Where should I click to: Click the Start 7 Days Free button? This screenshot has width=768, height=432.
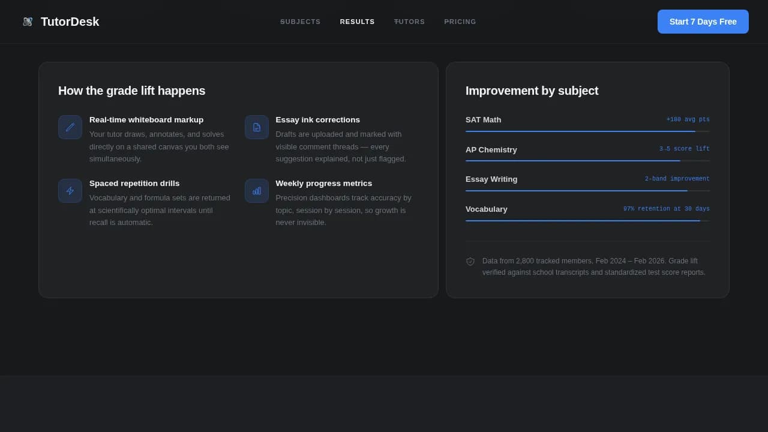[703, 22]
